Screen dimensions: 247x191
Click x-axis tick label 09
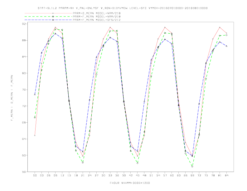tap(55, 175)
